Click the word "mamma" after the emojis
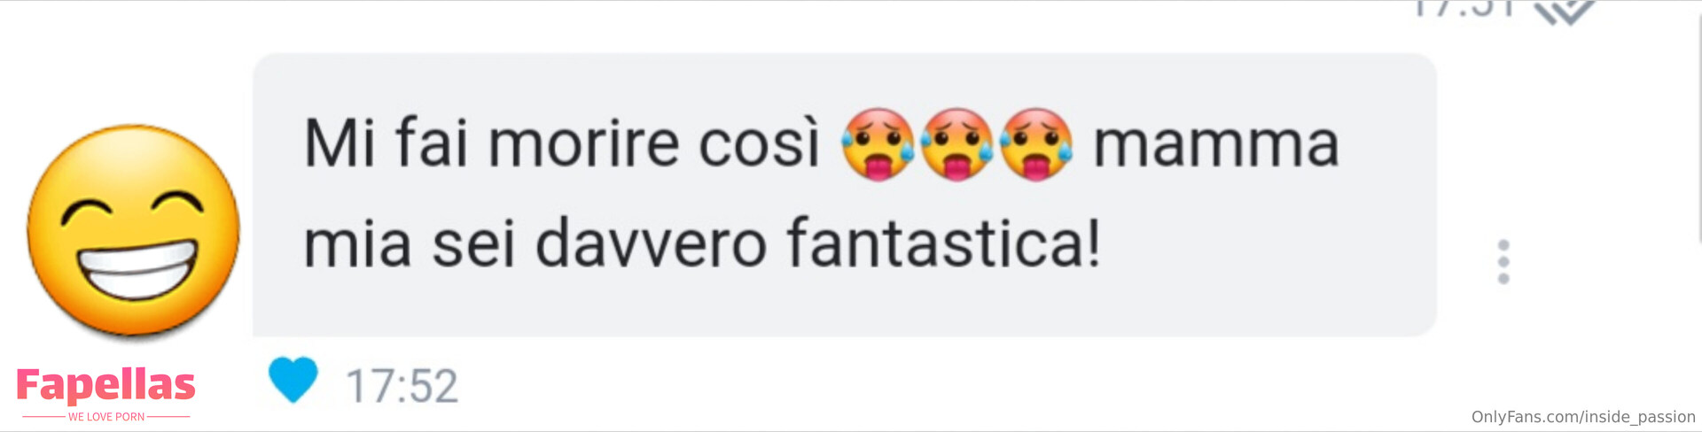This screenshot has width=1702, height=432. tap(1215, 144)
